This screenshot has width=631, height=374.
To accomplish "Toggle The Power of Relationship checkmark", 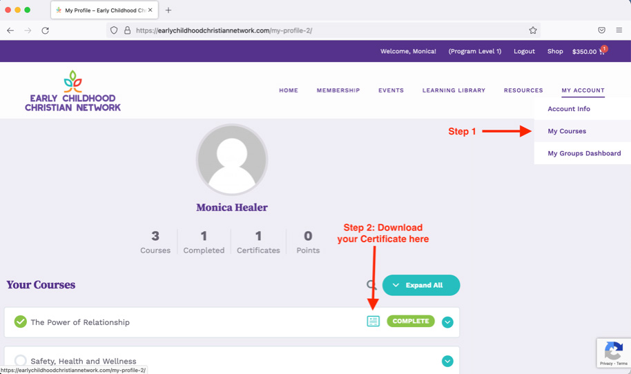I will (21, 322).
